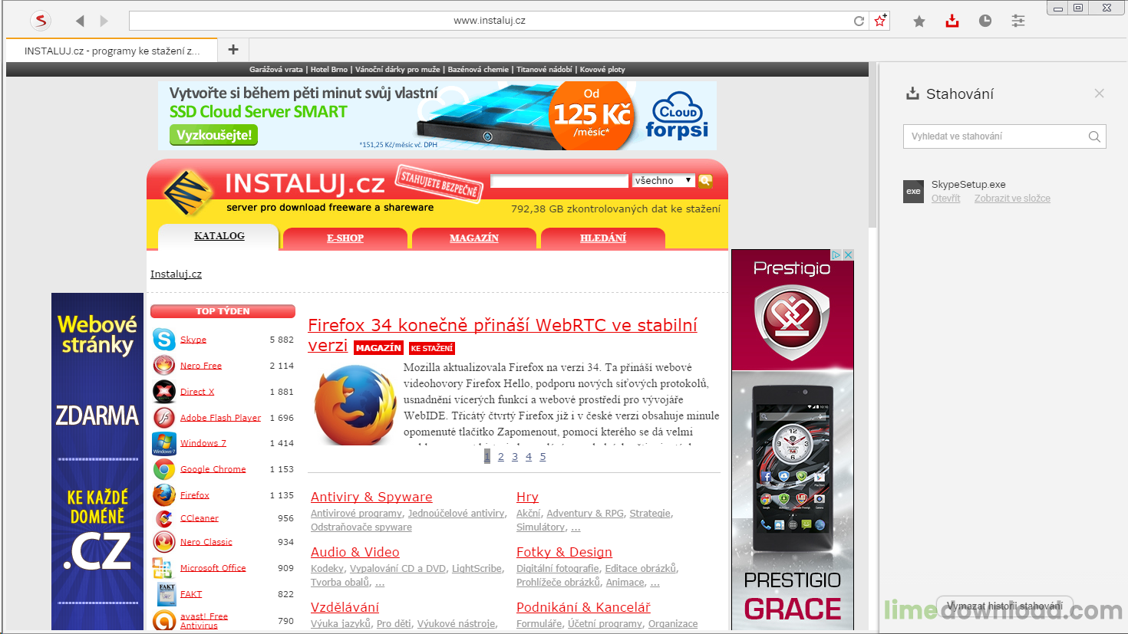
Task: Click the AdChoices icon on Prestigio ad
Action: [836, 255]
